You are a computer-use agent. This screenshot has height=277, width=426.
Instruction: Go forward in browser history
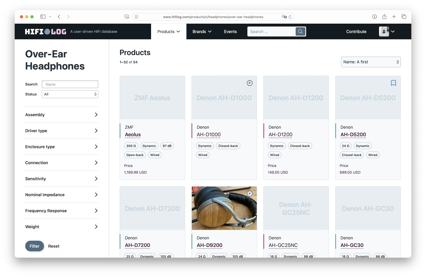(x=68, y=17)
